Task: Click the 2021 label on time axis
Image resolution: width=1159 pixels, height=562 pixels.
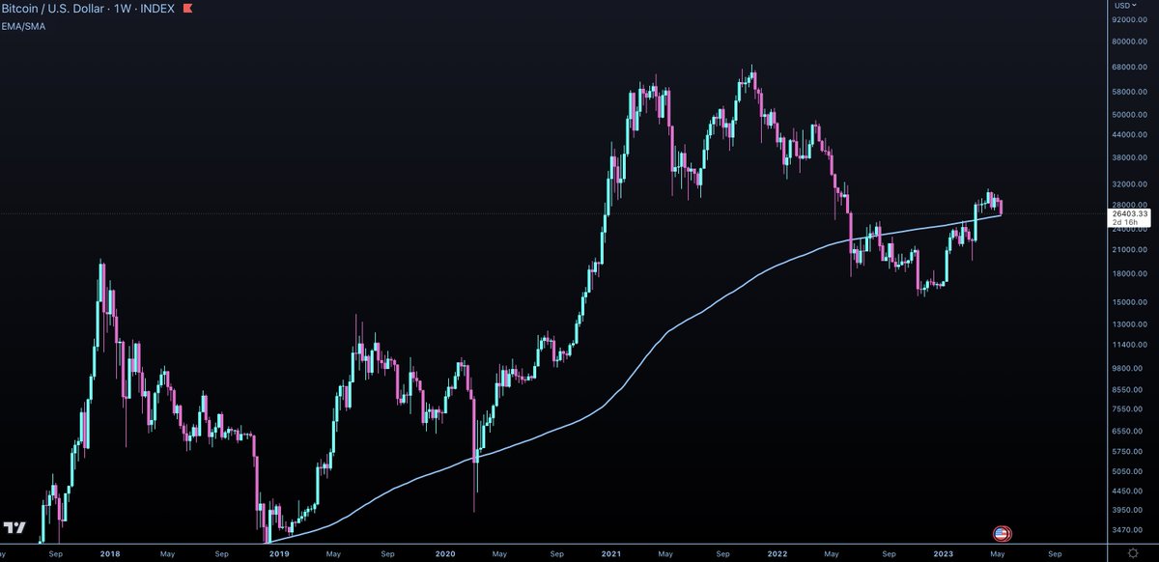Action: (610, 554)
